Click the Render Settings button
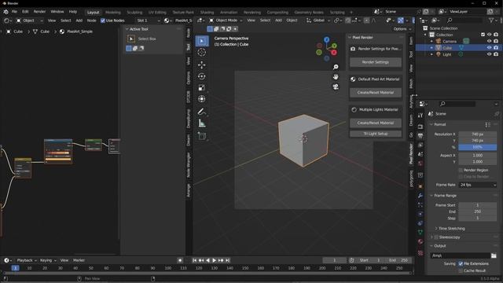 [x=376, y=62]
